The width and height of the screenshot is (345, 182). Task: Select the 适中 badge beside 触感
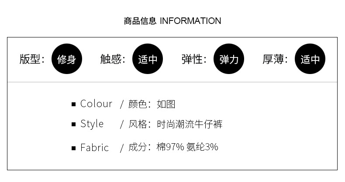pyautogui.click(x=148, y=59)
